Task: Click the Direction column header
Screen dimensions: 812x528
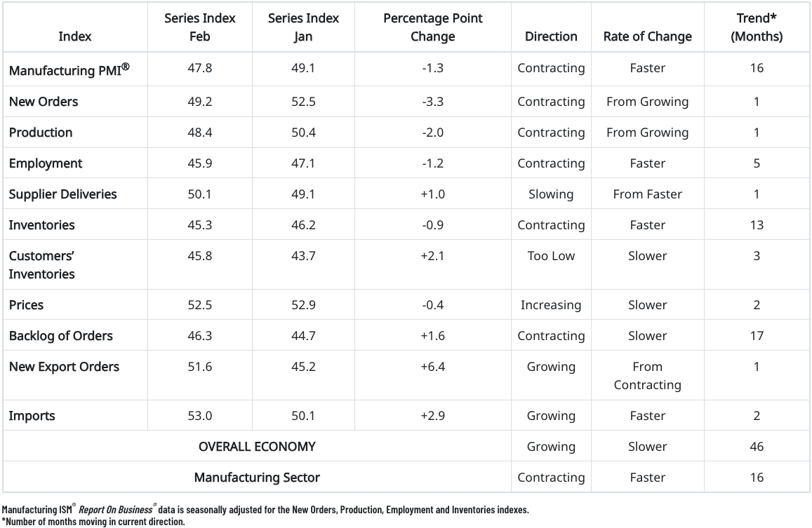Action: coord(551,36)
